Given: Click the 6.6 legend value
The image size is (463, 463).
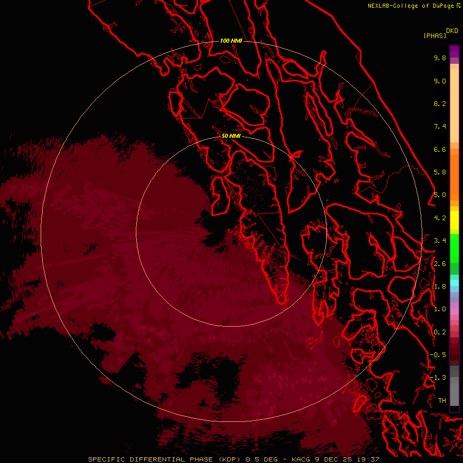Looking at the screenshot, I should [x=440, y=149].
